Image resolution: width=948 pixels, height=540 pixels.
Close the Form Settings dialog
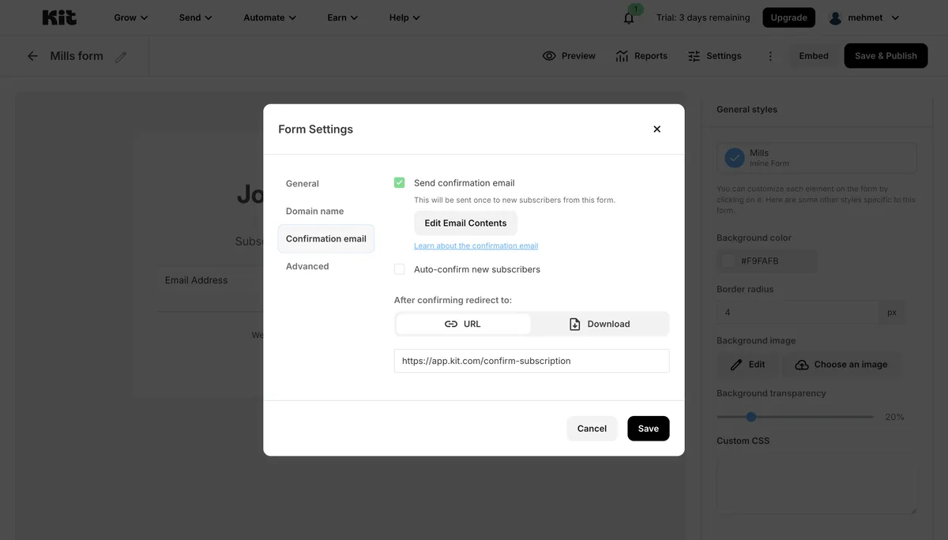click(656, 129)
